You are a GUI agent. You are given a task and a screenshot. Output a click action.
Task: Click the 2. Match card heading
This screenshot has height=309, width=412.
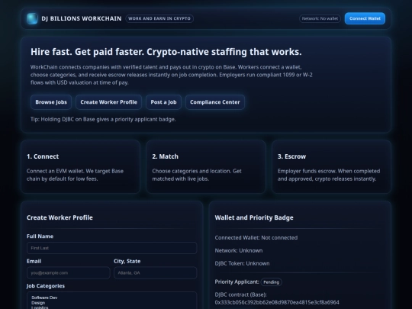pos(166,156)
